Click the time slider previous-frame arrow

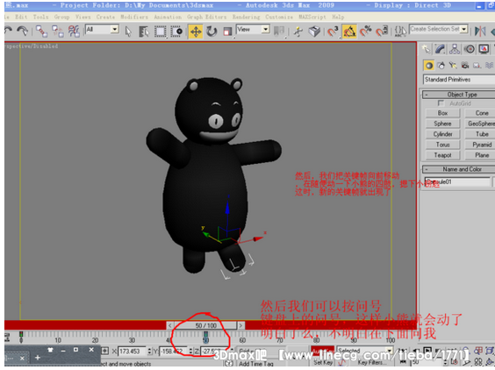pos(170,325)
